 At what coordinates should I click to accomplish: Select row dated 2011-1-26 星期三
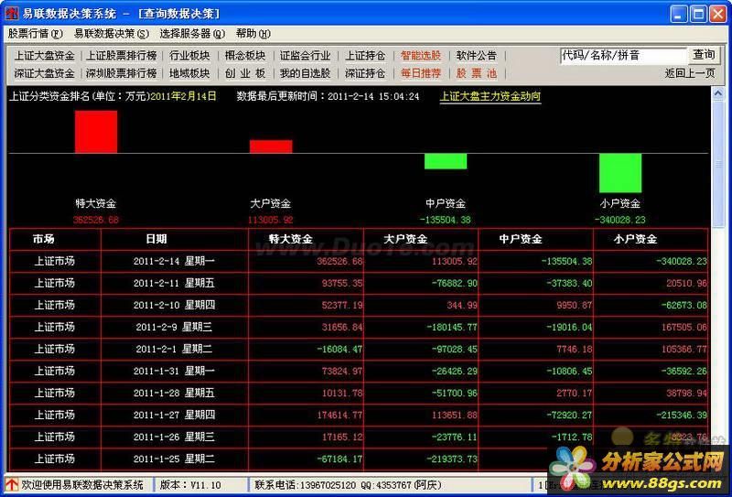pos(359,437)
